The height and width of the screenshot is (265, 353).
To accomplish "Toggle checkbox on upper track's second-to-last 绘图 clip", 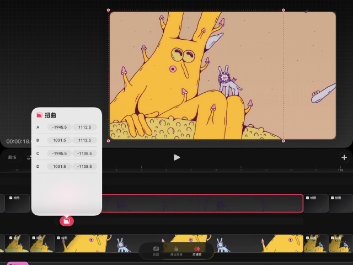I will pos(308,198).
